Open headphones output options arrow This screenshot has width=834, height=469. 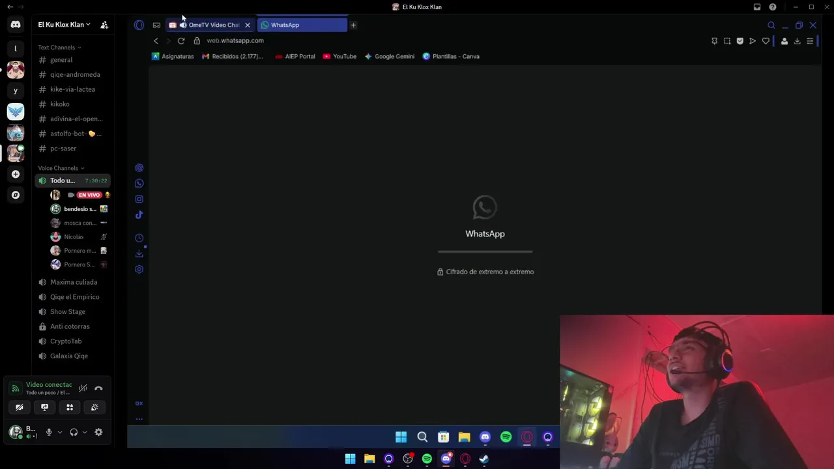pos(85,432)
